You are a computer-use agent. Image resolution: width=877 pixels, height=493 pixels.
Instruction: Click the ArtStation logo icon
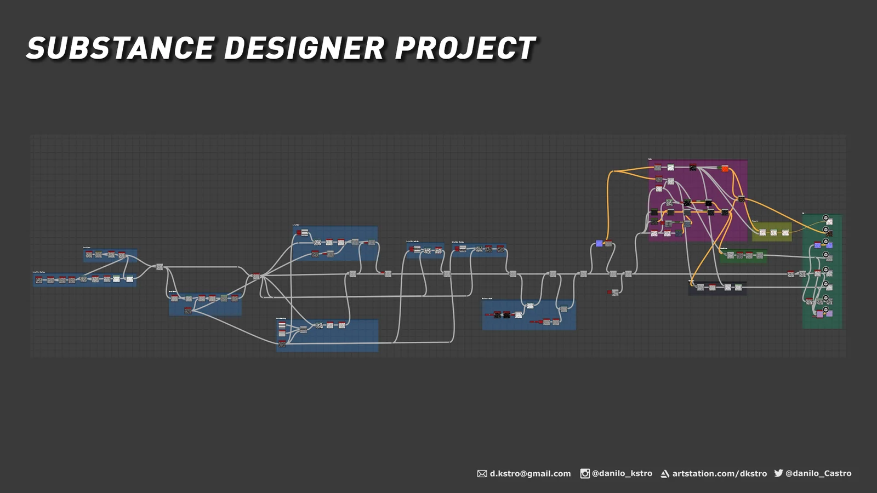pos(665,474)
